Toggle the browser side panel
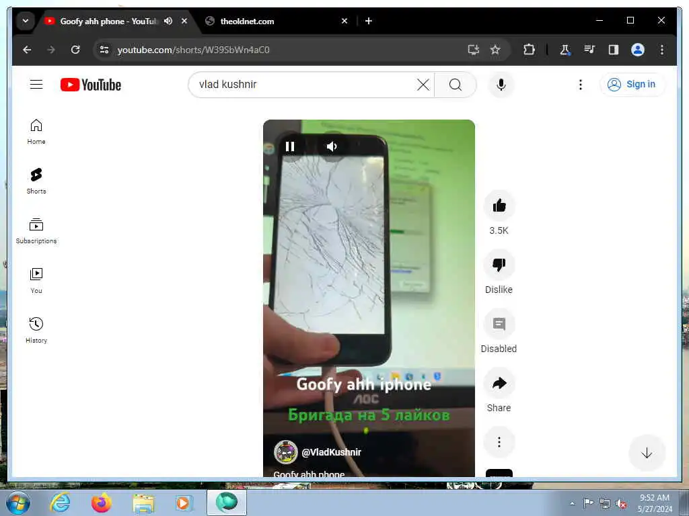The width and height of the screenshot is (689, 516). click(x=614, y=50)
